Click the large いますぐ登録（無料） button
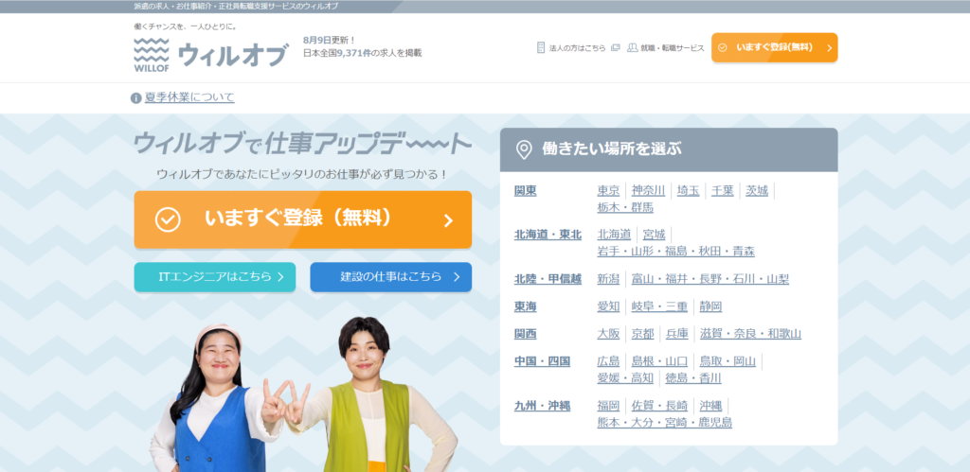The height and width of the screenshot is (472, 970). point(302,219)
